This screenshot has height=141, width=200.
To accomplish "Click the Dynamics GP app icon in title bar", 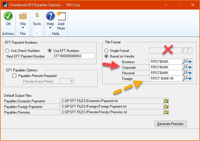I will click(x=5, y=5).
